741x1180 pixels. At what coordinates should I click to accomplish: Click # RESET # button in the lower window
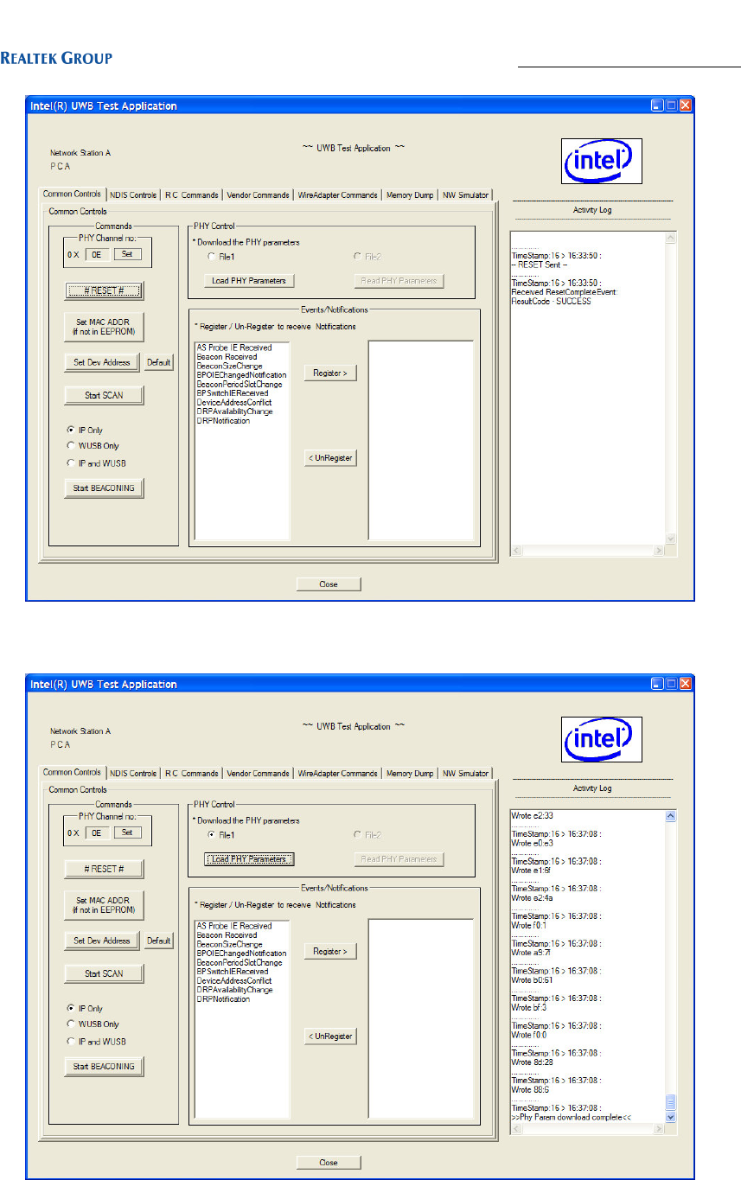pyautogui.click(x=104, y=868)
